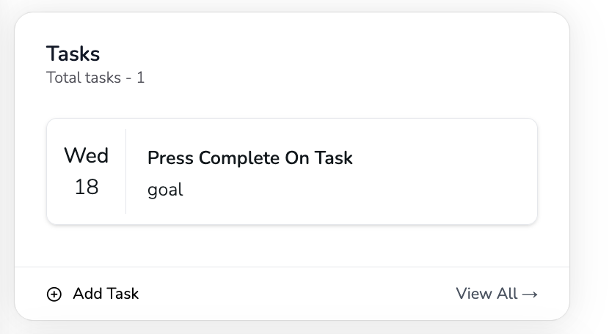
Task: Click the "View All" text
Action: tap(486, 294)
